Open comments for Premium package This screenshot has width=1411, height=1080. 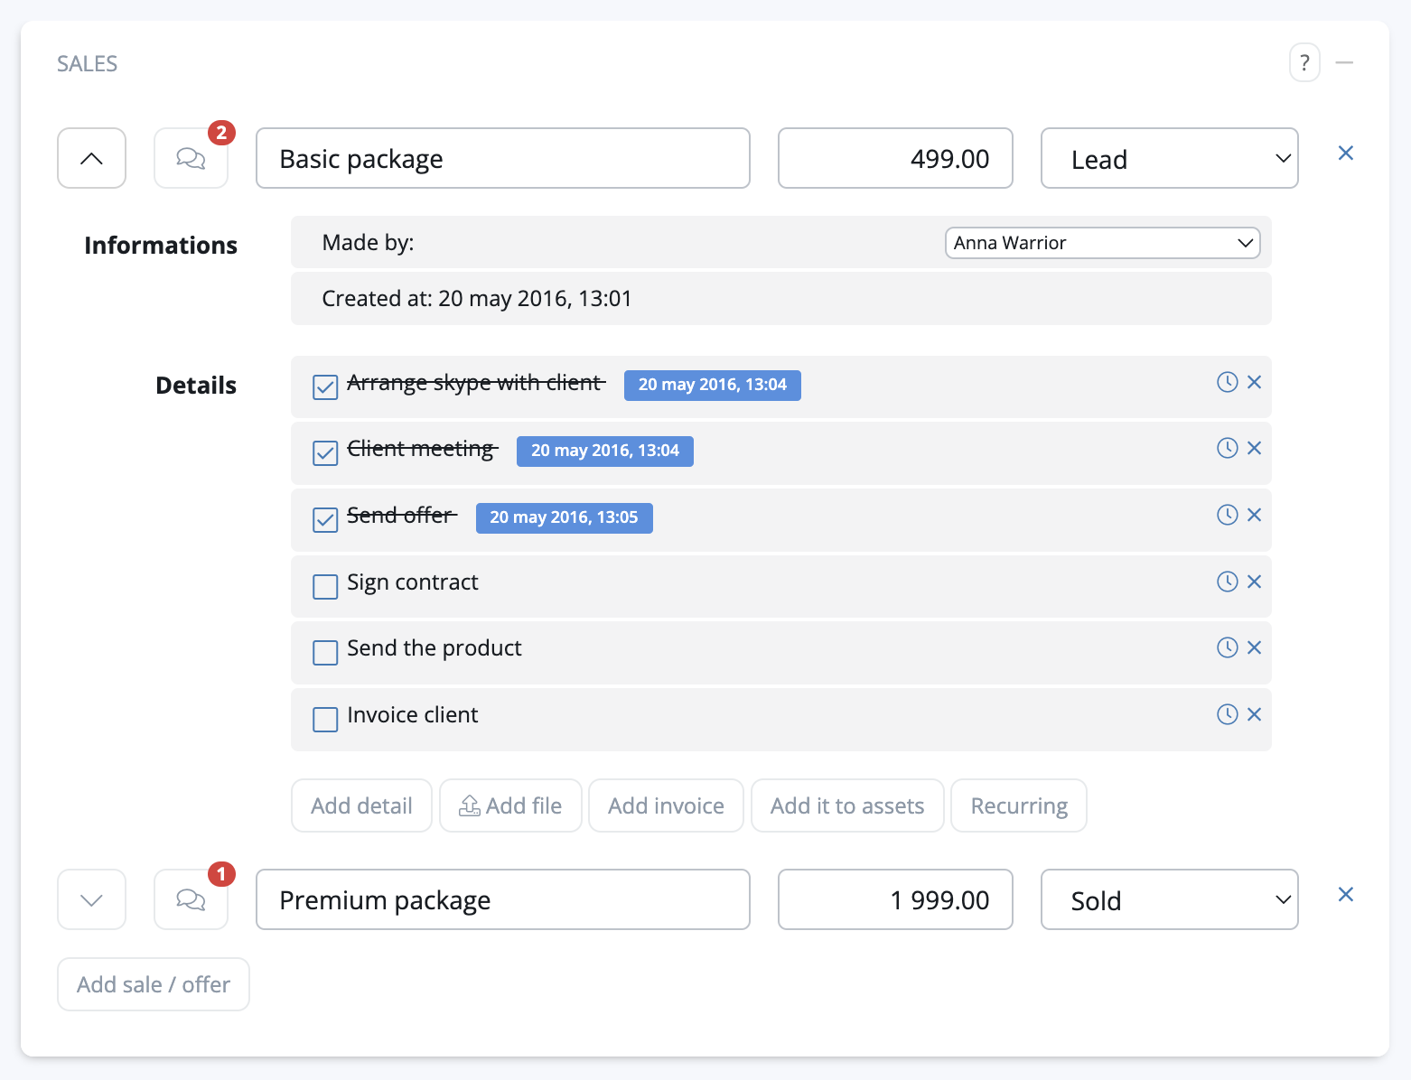(191, 899)
